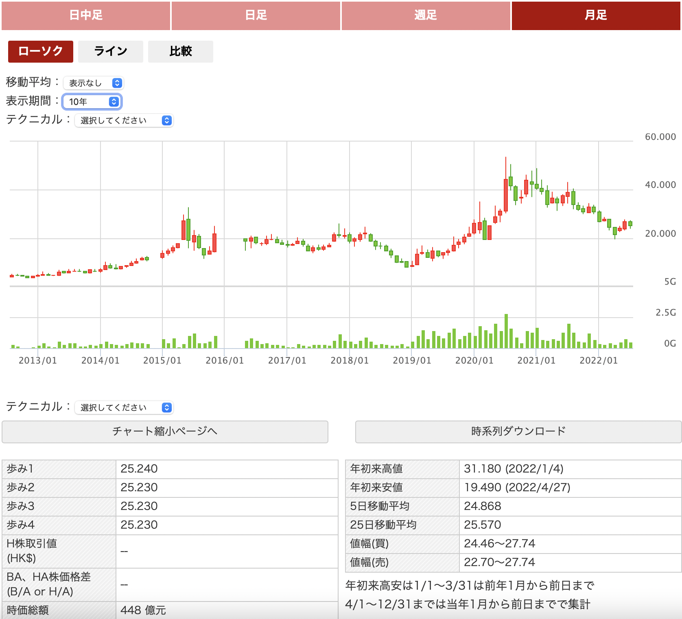Open the lower テクニカル dropdown below chart
682x619 pixels.
[124, 408]
